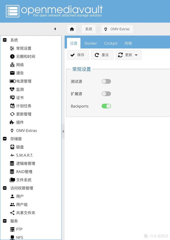The height and width of the screenshot is (240, 170).
Task: Click the plug icon beside OMV-Extras breadcrumb
Action: click(x=105, y=29)
